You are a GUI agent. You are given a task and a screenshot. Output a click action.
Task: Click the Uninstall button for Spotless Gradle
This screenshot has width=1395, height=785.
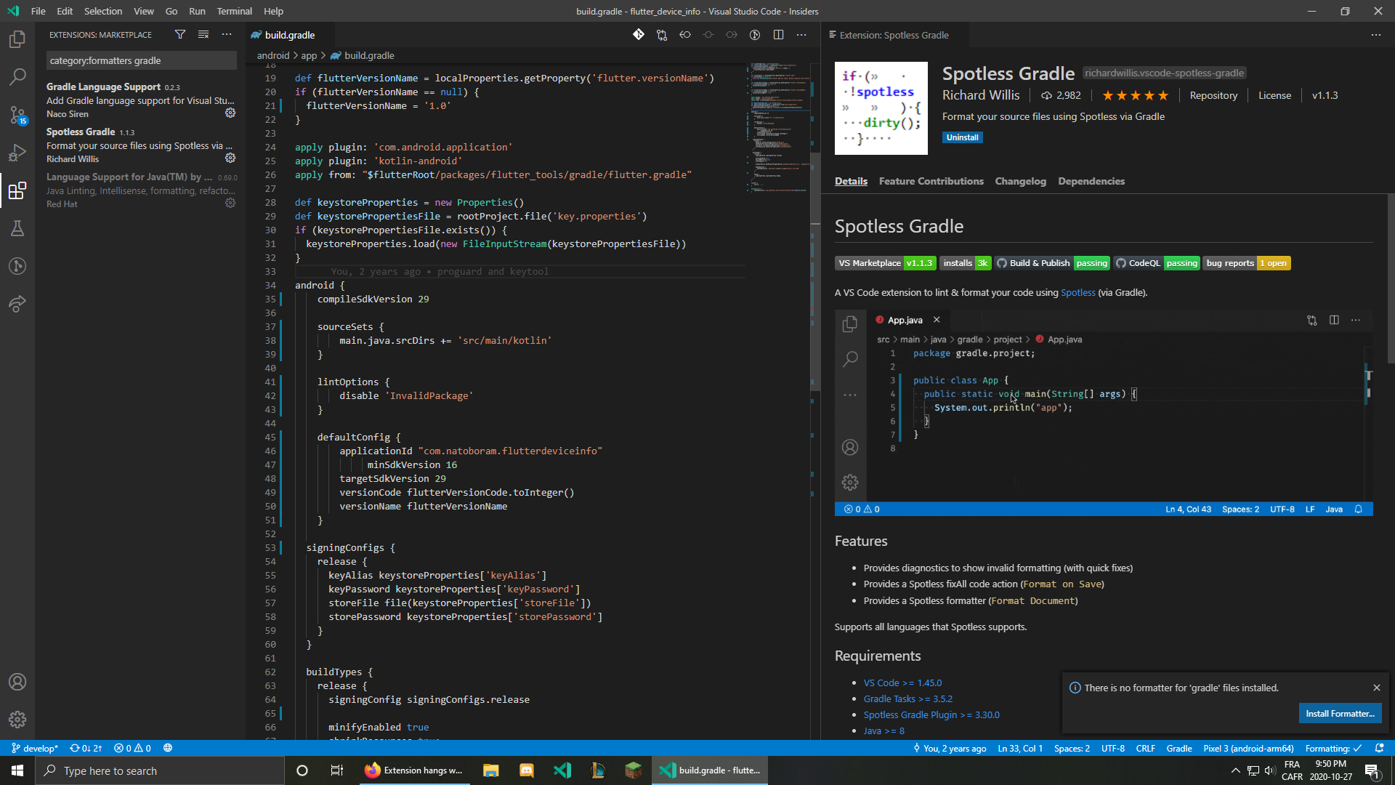pos(962,137)
